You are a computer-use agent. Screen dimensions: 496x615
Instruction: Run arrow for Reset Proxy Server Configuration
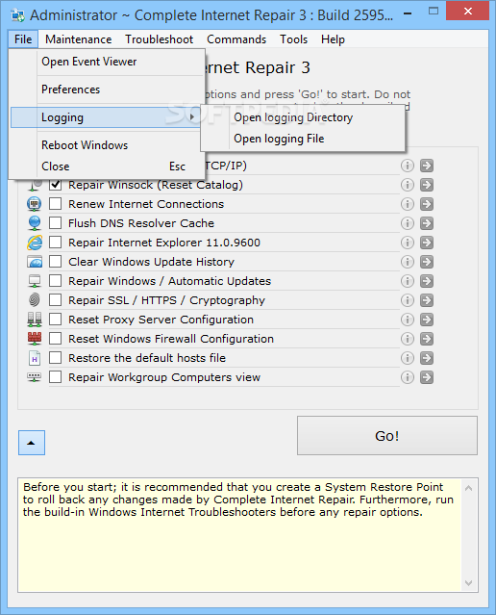click(427, 320)
